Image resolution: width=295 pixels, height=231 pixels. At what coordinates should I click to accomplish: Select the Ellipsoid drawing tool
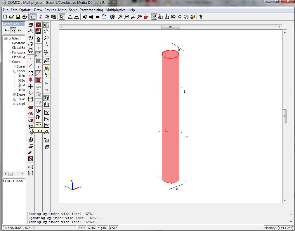click(31, 44)
